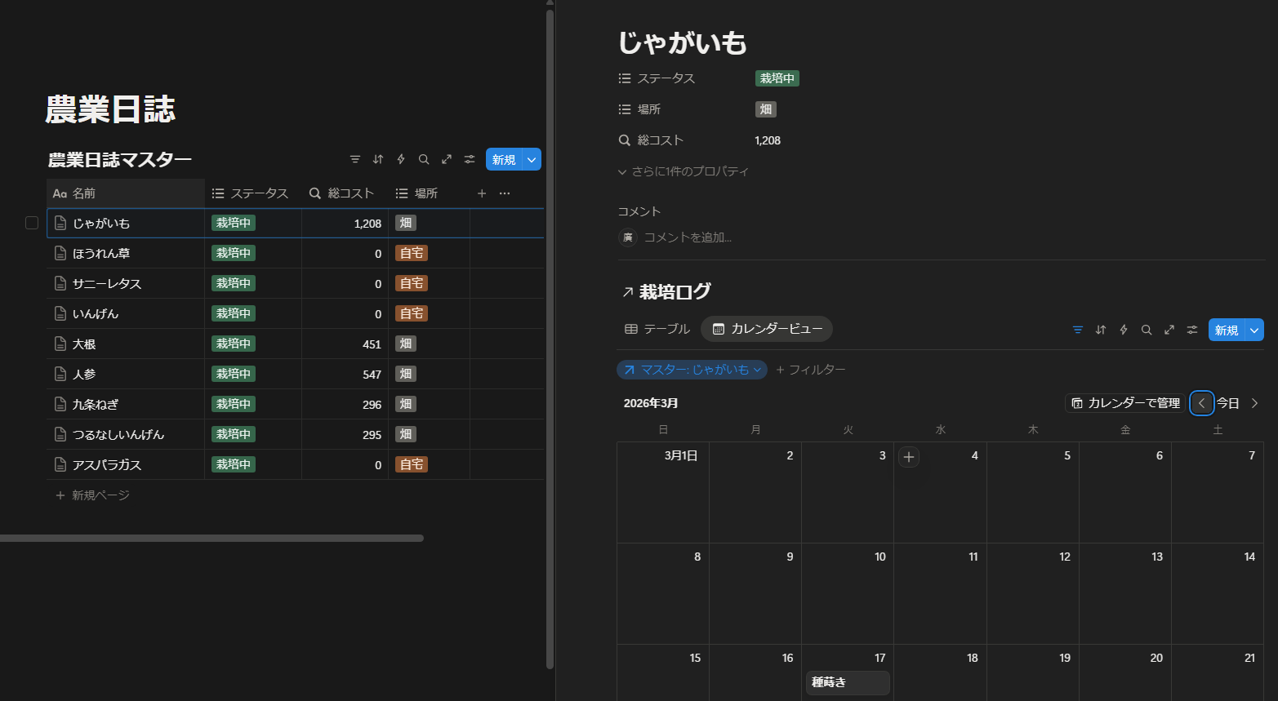Click カレンダーで管理 button

click(x=1125, y=403)
